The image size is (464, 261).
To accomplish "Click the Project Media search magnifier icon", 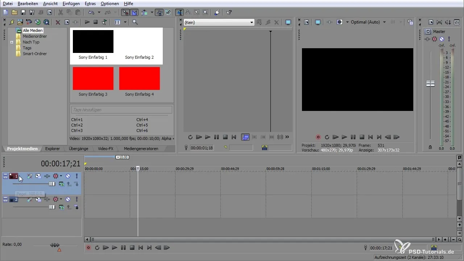I will [135, 22].
